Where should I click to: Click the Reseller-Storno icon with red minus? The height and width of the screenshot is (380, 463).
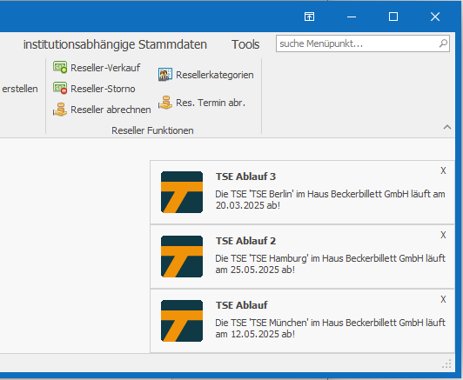tap(60, 88)
